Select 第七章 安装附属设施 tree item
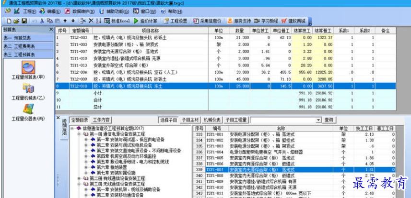411x198 pixels. (x=116, y=173)
